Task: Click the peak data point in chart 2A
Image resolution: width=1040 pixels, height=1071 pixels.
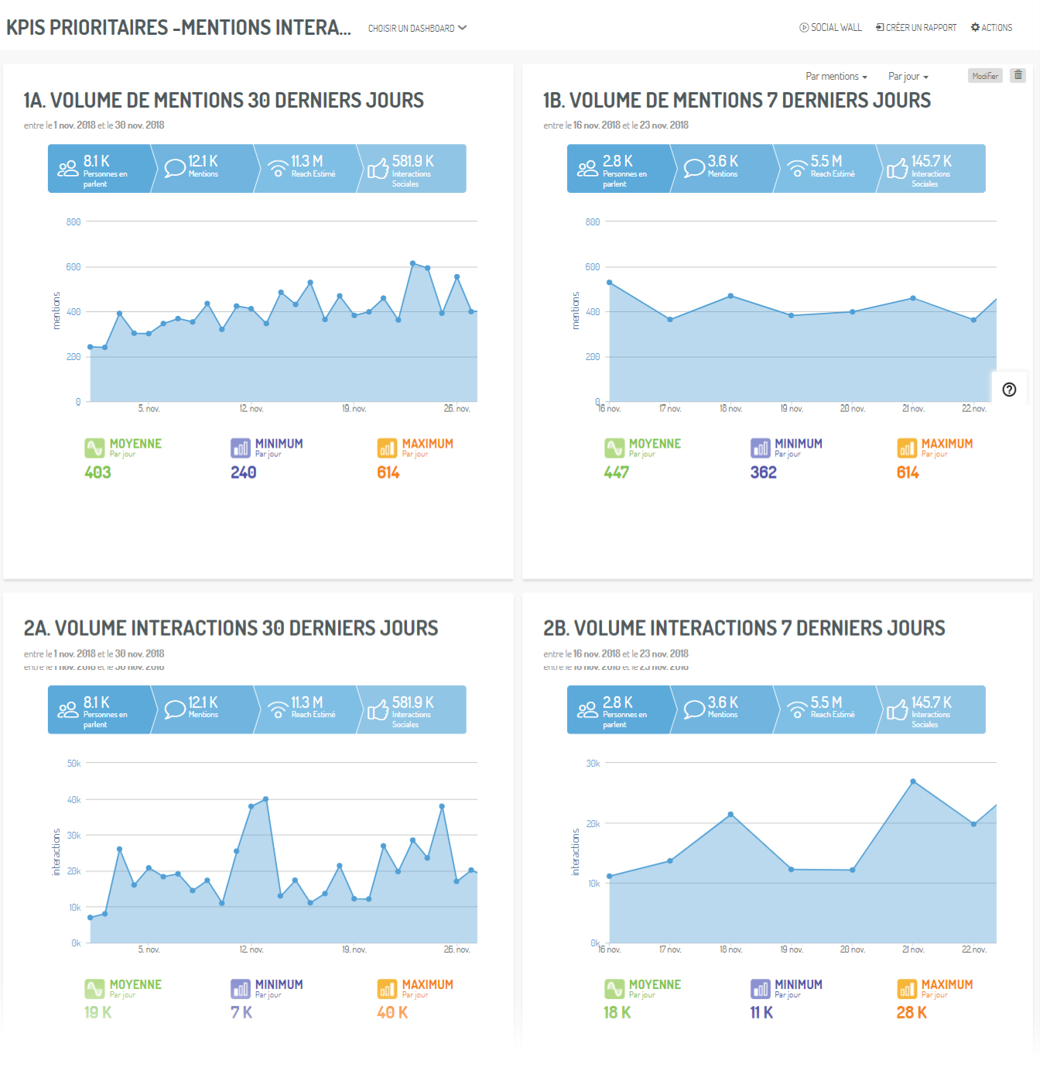Action: (265, 798)
